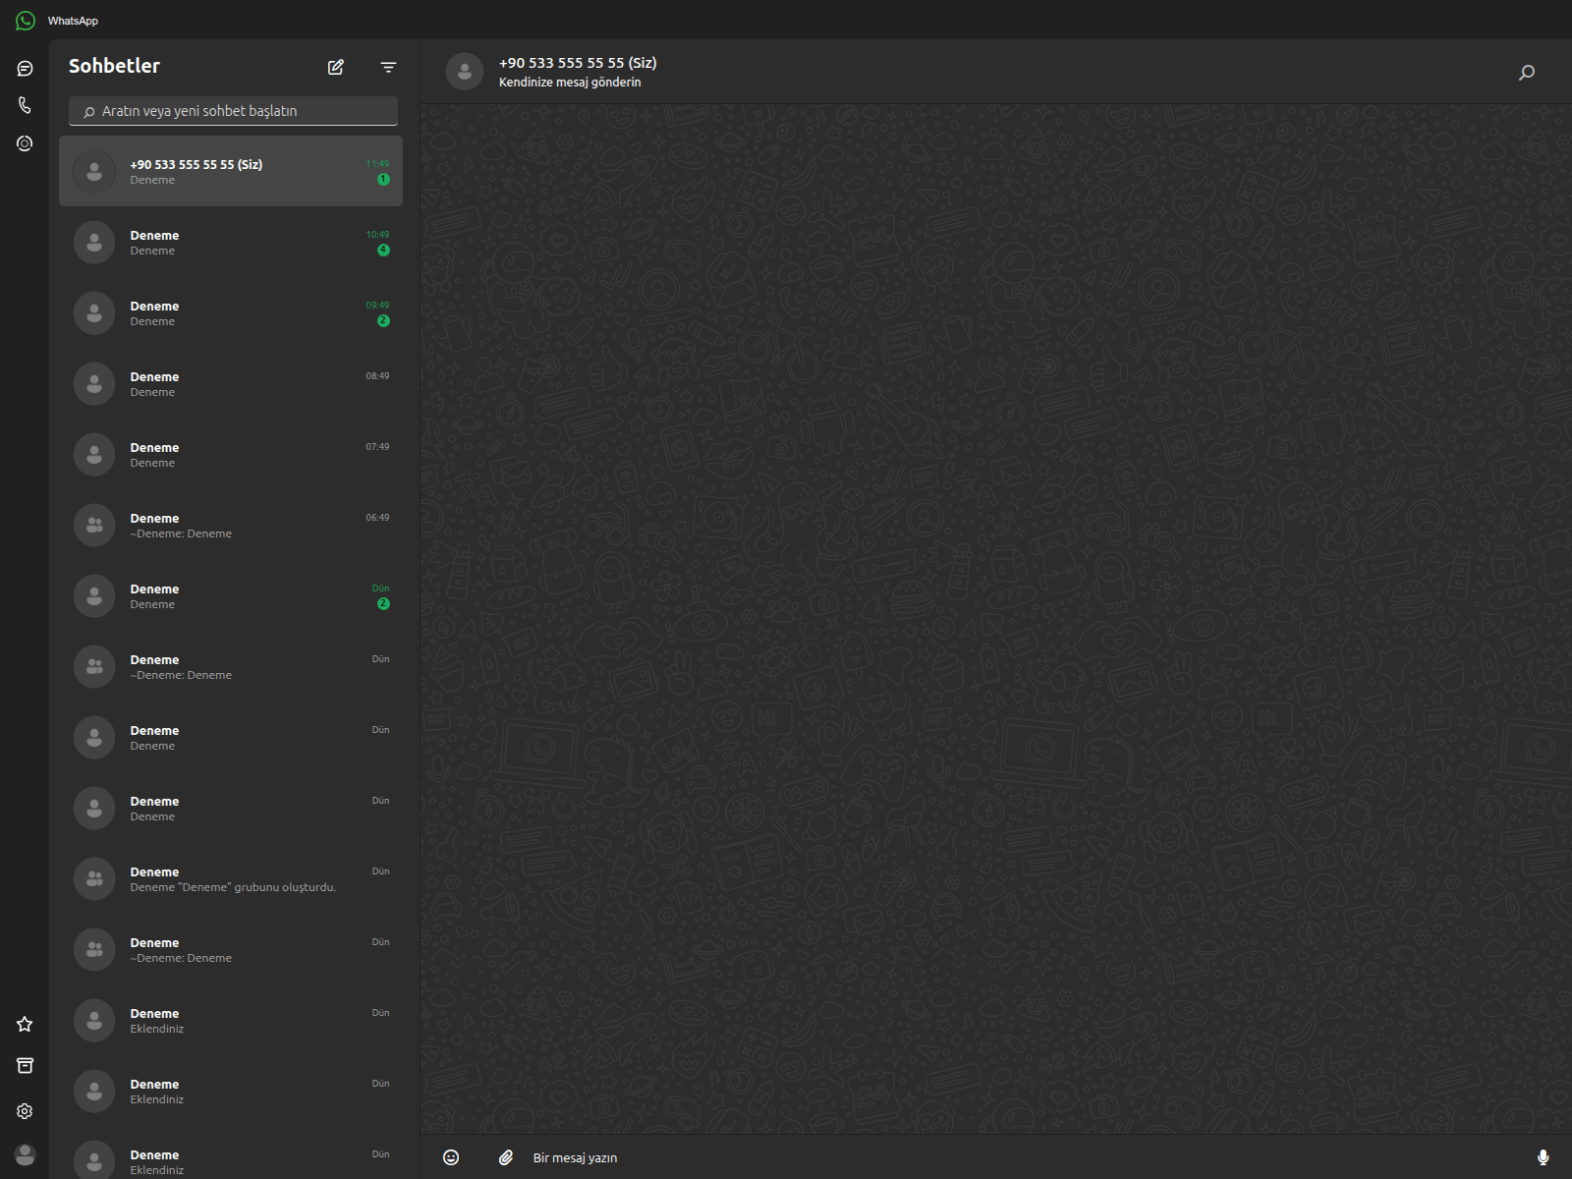Screen dimensions: 1572x1179
Task: Open starred messages
Action: pos(24,1024)
